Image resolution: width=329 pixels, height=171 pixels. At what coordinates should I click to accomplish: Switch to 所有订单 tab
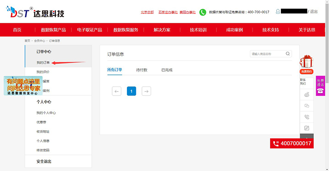[x=115, y=70]
